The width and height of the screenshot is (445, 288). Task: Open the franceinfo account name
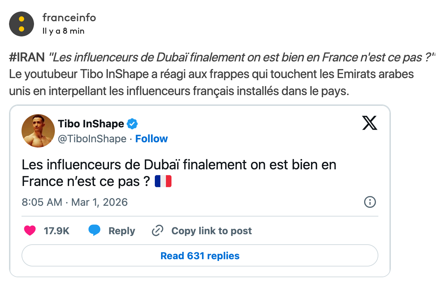click(x=69, y=18)
